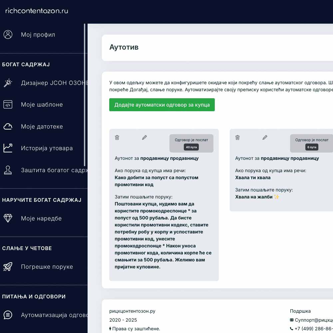Click the rocket icon for Погрешке поруке

pyautogui.click(x=8, y=267)
